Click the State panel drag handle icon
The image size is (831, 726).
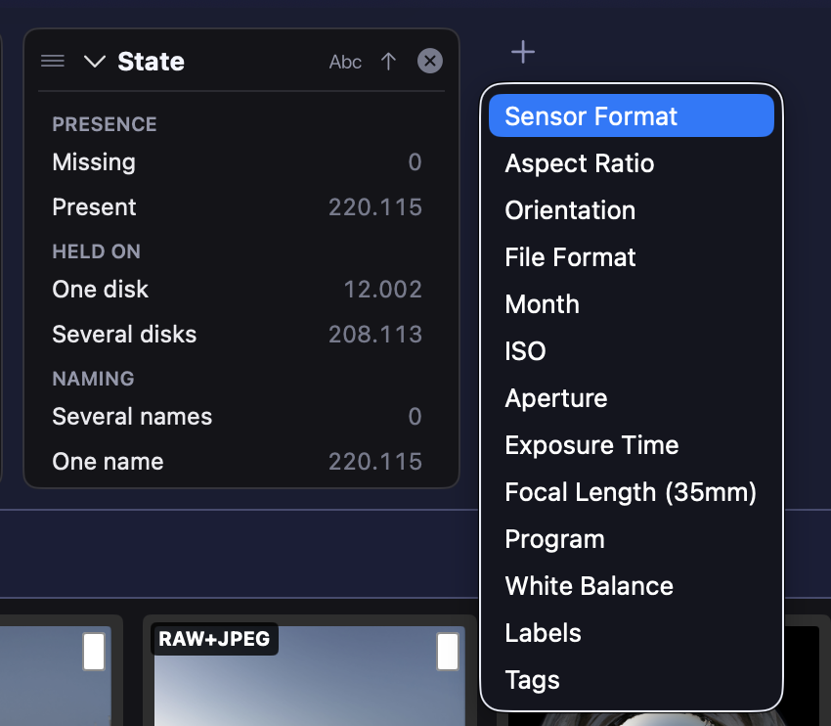pos(53,61)
